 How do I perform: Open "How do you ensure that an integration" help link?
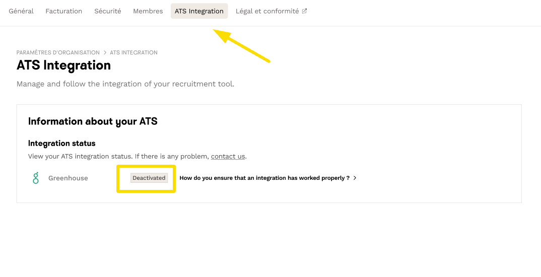pos(264,178)
